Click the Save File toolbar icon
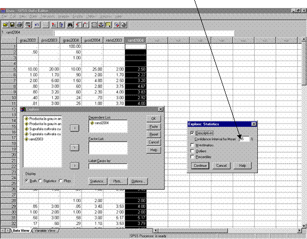This screenshot has height=239, width=307. coord(12,25)
